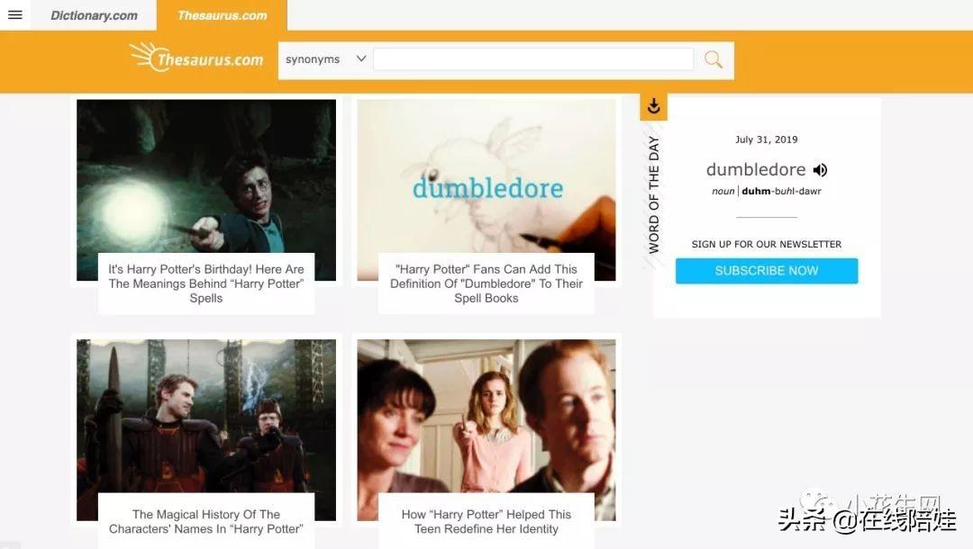Click the WORD OF THE DAY vertical label
The height and width of the screenshot is (549, 973).
(653, 194)
